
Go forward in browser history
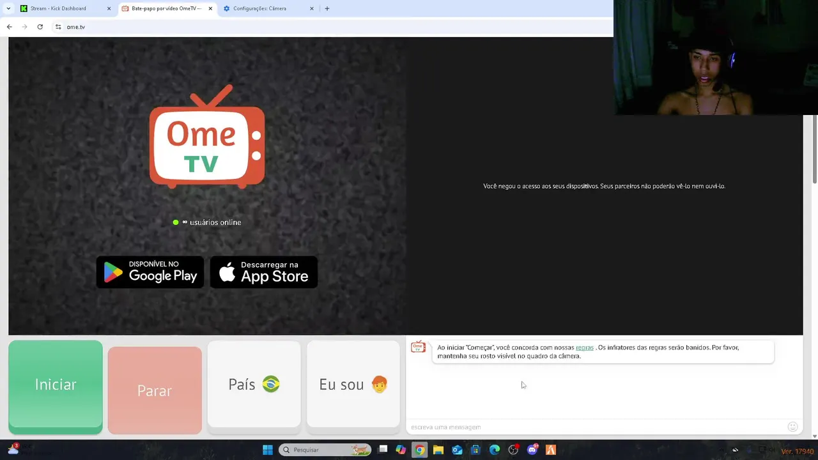point(24,27)
